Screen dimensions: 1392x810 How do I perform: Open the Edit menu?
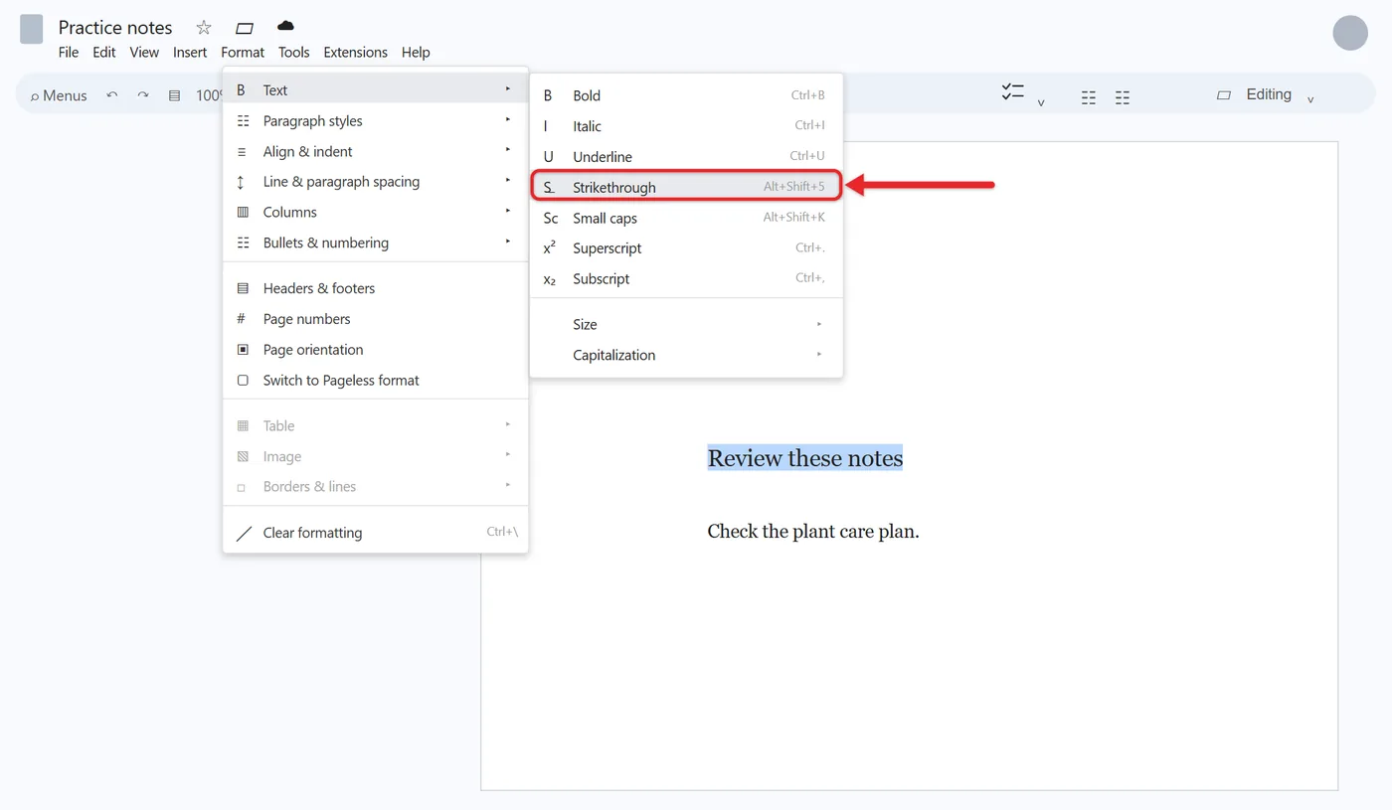pyautogui.click(x=104, y=52)
